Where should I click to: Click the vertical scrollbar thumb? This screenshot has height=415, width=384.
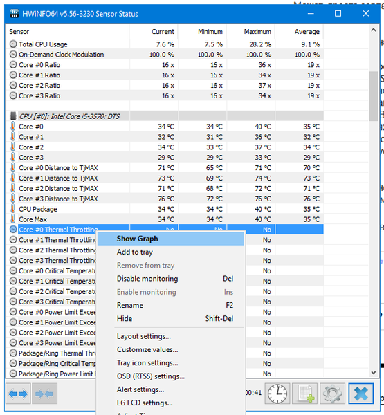pyautogui.click(x=374, y=96)
